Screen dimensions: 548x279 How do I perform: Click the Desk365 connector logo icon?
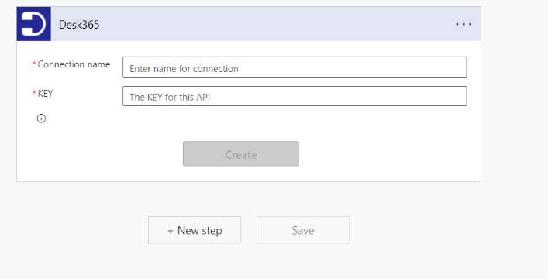(33, 24)
